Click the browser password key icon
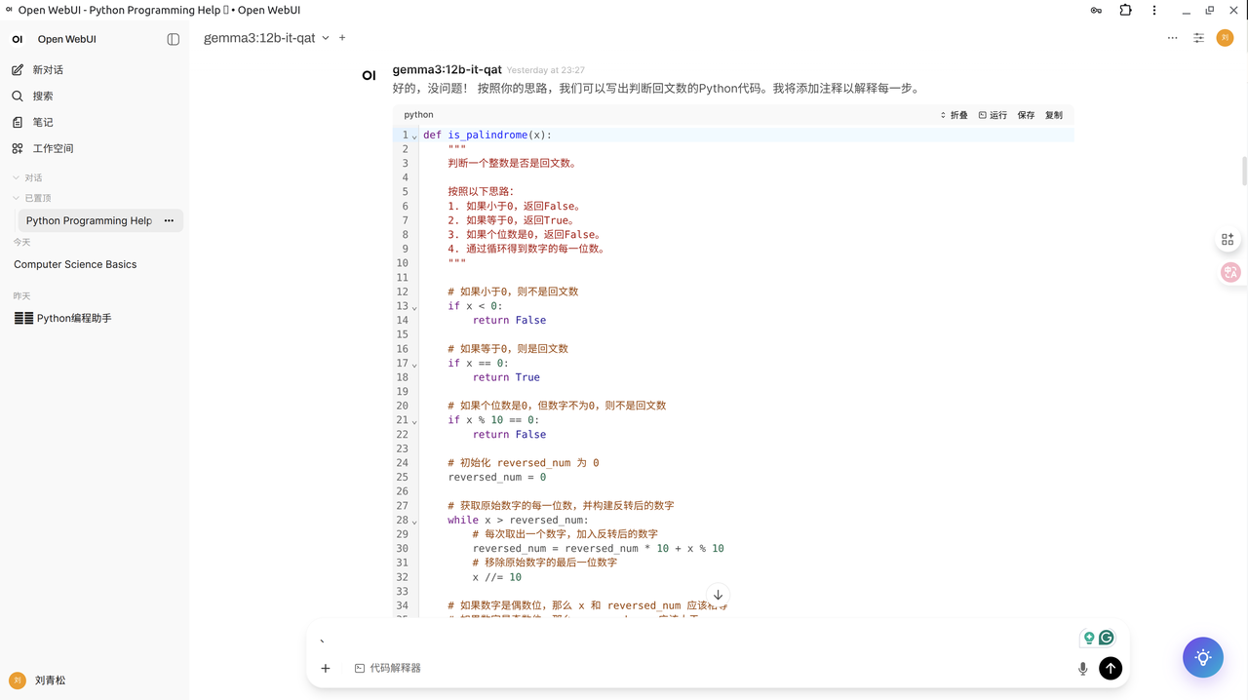Screen dimensions: 1248x700 coord(1096,11)
